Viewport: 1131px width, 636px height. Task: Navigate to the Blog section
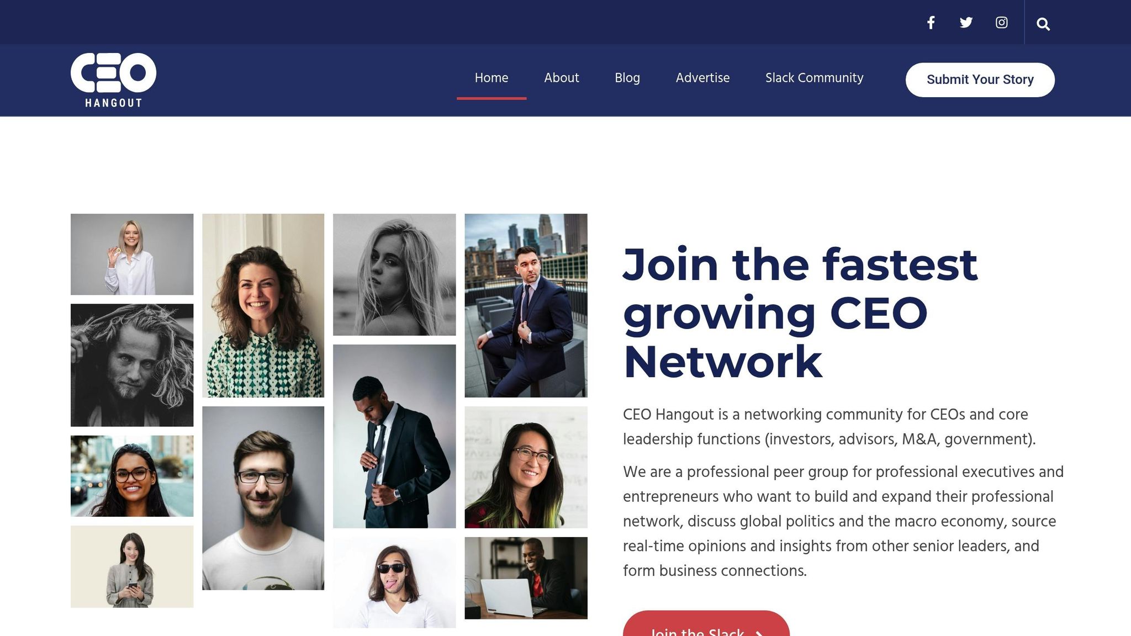pos(627,78)
